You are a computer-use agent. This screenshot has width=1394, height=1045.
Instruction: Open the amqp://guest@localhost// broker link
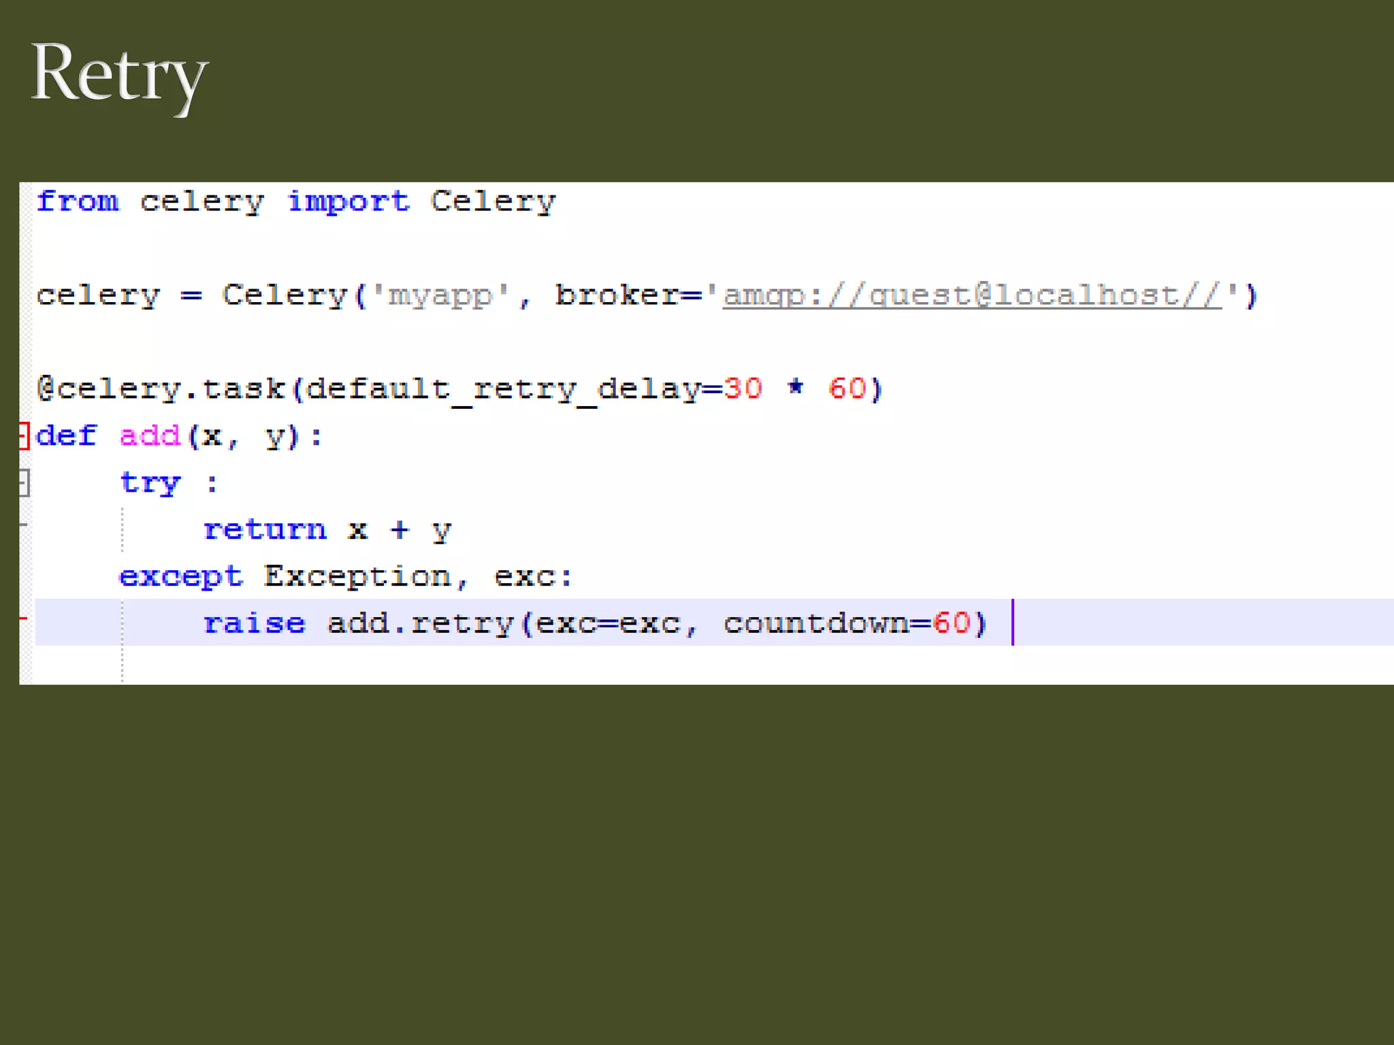pyautogui.click(x=972, y=295)
